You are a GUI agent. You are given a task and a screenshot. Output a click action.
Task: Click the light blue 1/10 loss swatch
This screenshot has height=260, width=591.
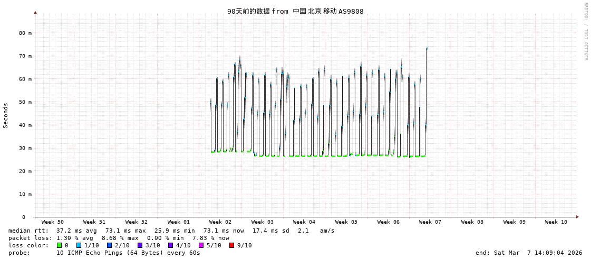point(79,245)
